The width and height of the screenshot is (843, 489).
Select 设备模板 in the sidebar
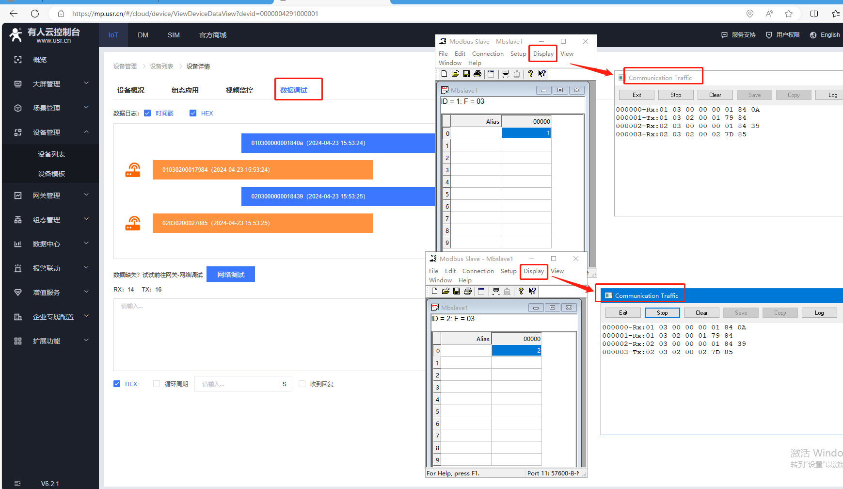pos(51,174)
